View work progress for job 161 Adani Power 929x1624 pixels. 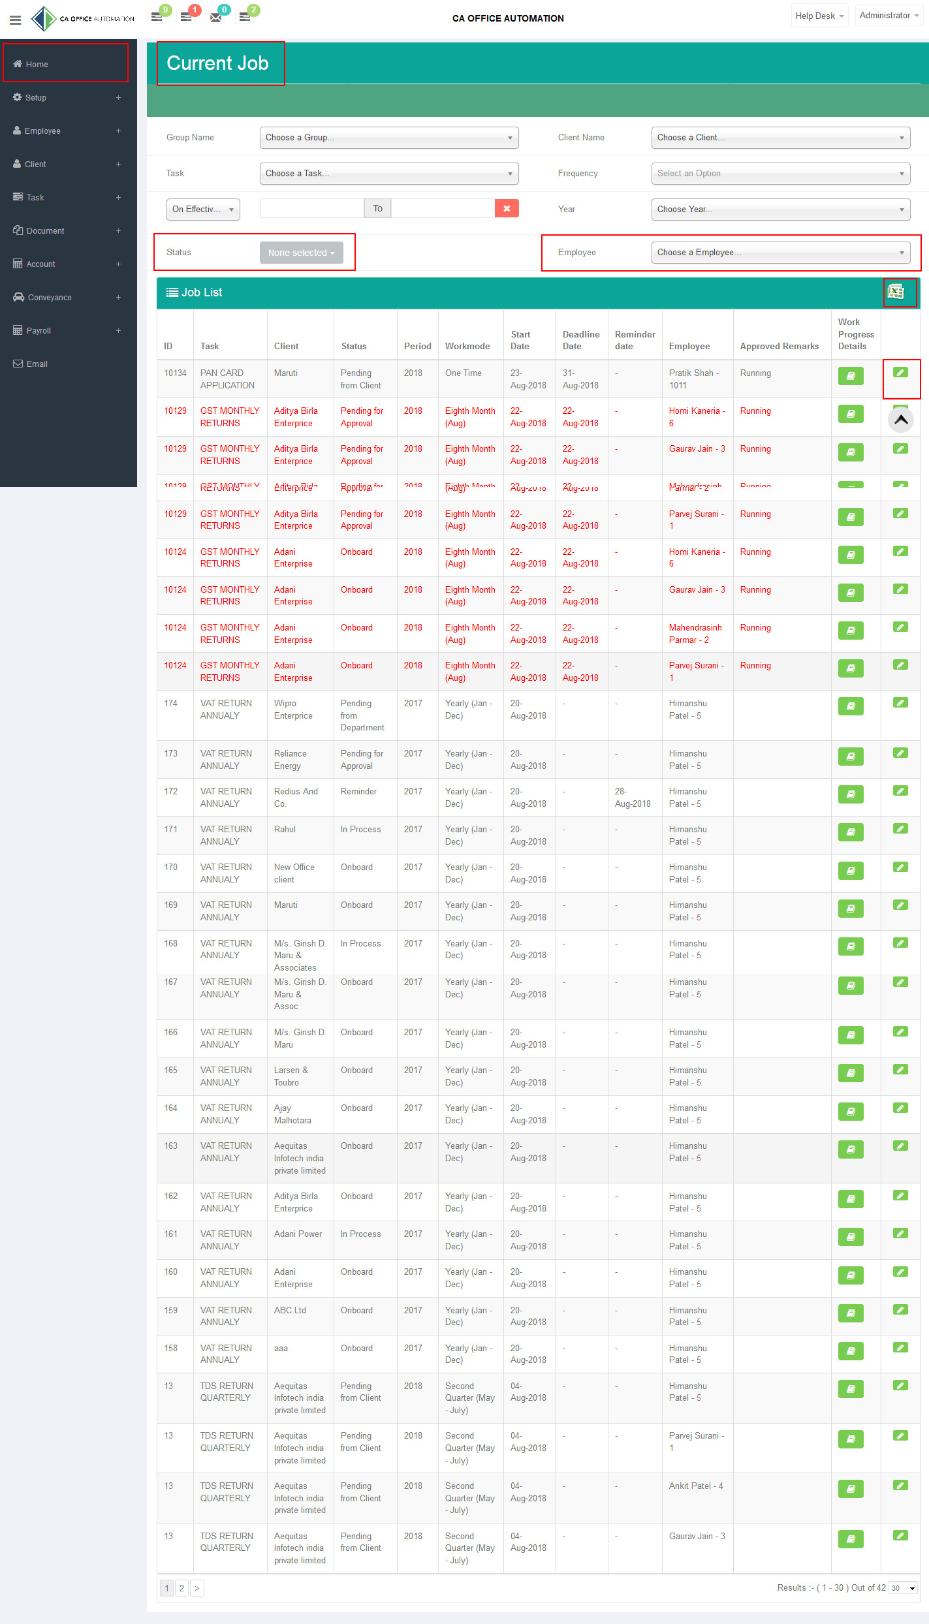pyautogui.click(x=851, y=1237)
